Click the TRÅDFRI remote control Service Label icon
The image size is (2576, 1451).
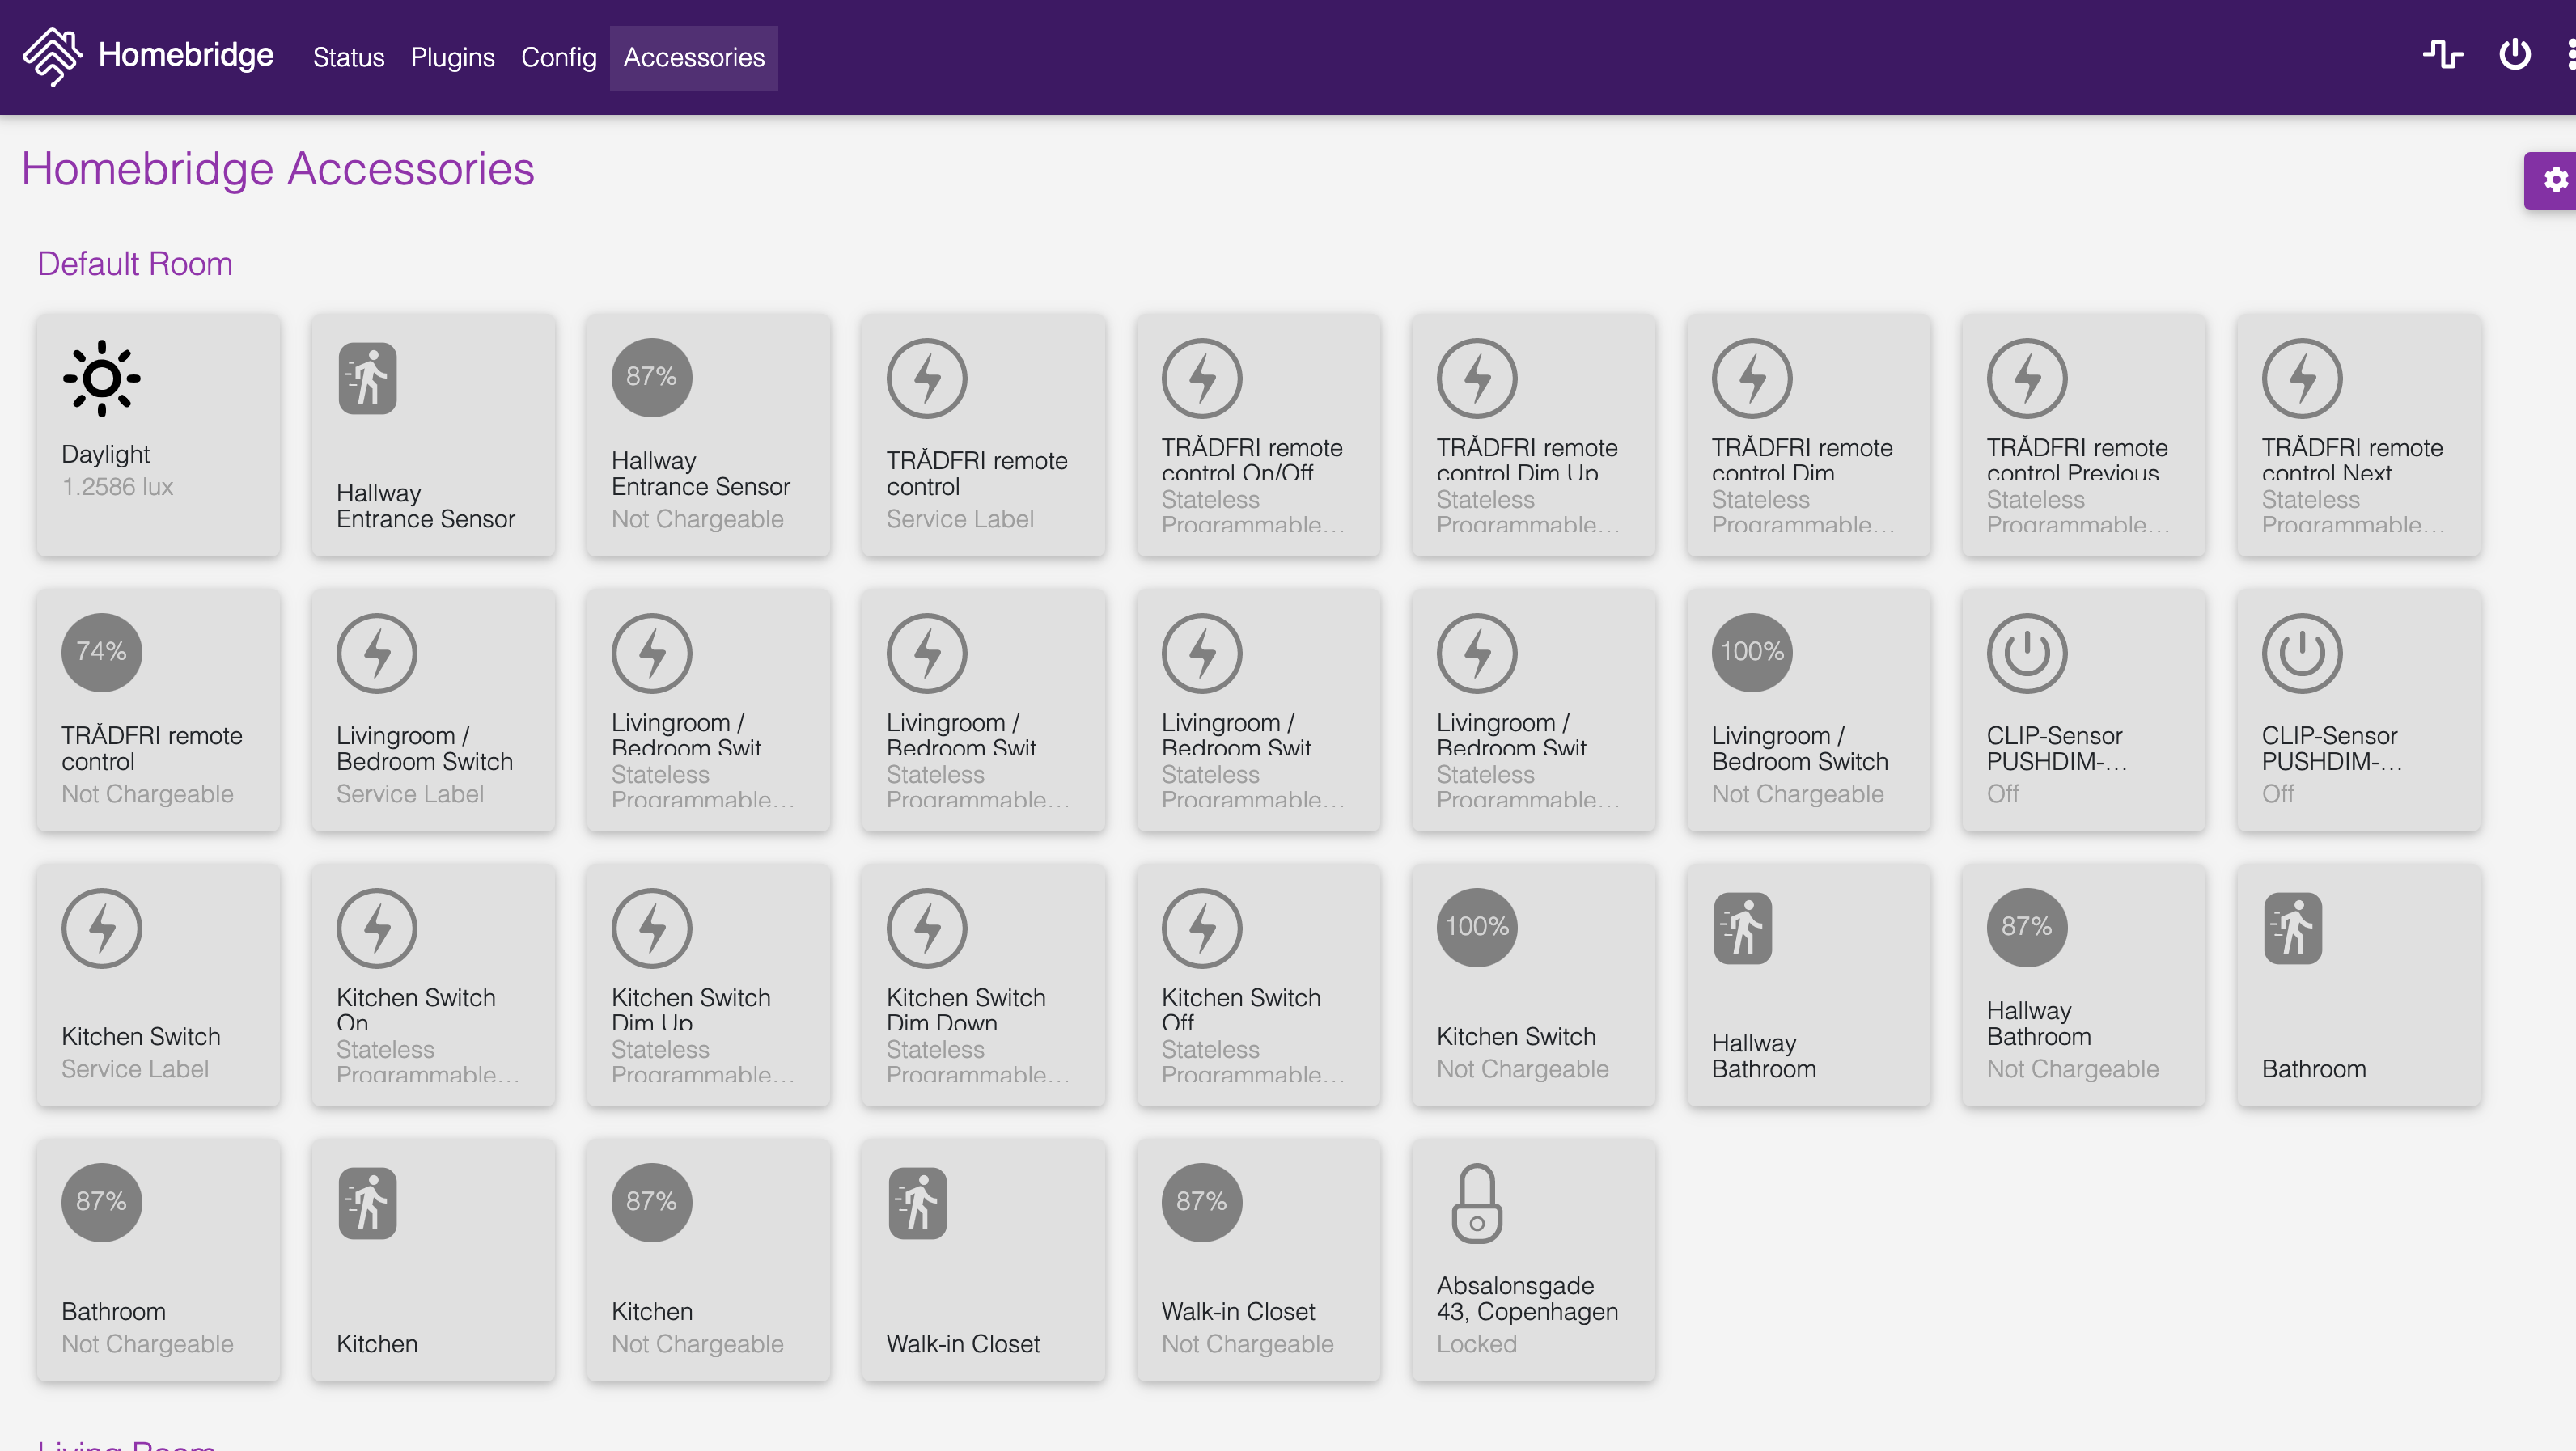pos(926,378)
